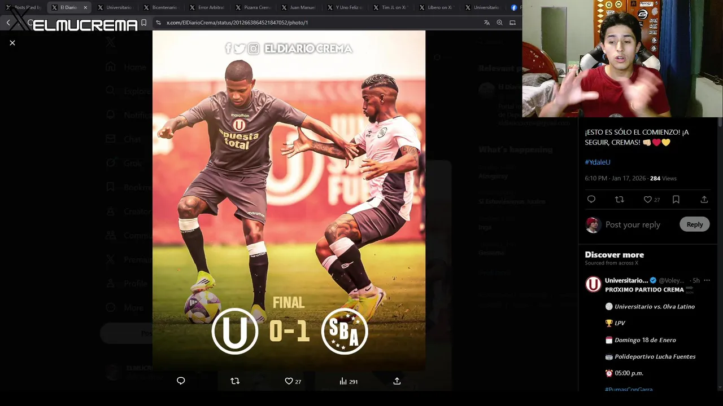Click the browser translate page icon

487,23
